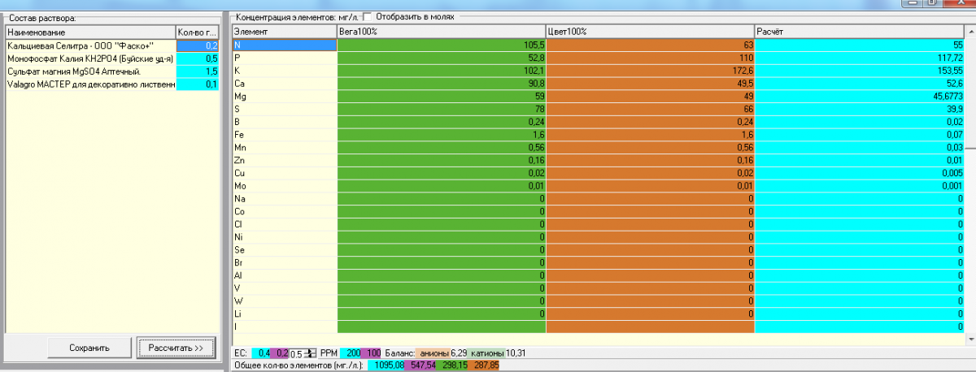Click the amount cell showing 1,5
This screenshot has width=976, height=372.
click(x=198, y=71)
